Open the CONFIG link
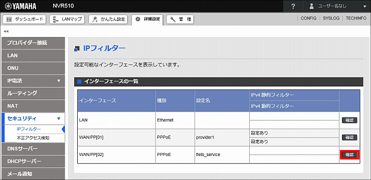The height and width of the screenshot is (180, 371). [308, 18]
